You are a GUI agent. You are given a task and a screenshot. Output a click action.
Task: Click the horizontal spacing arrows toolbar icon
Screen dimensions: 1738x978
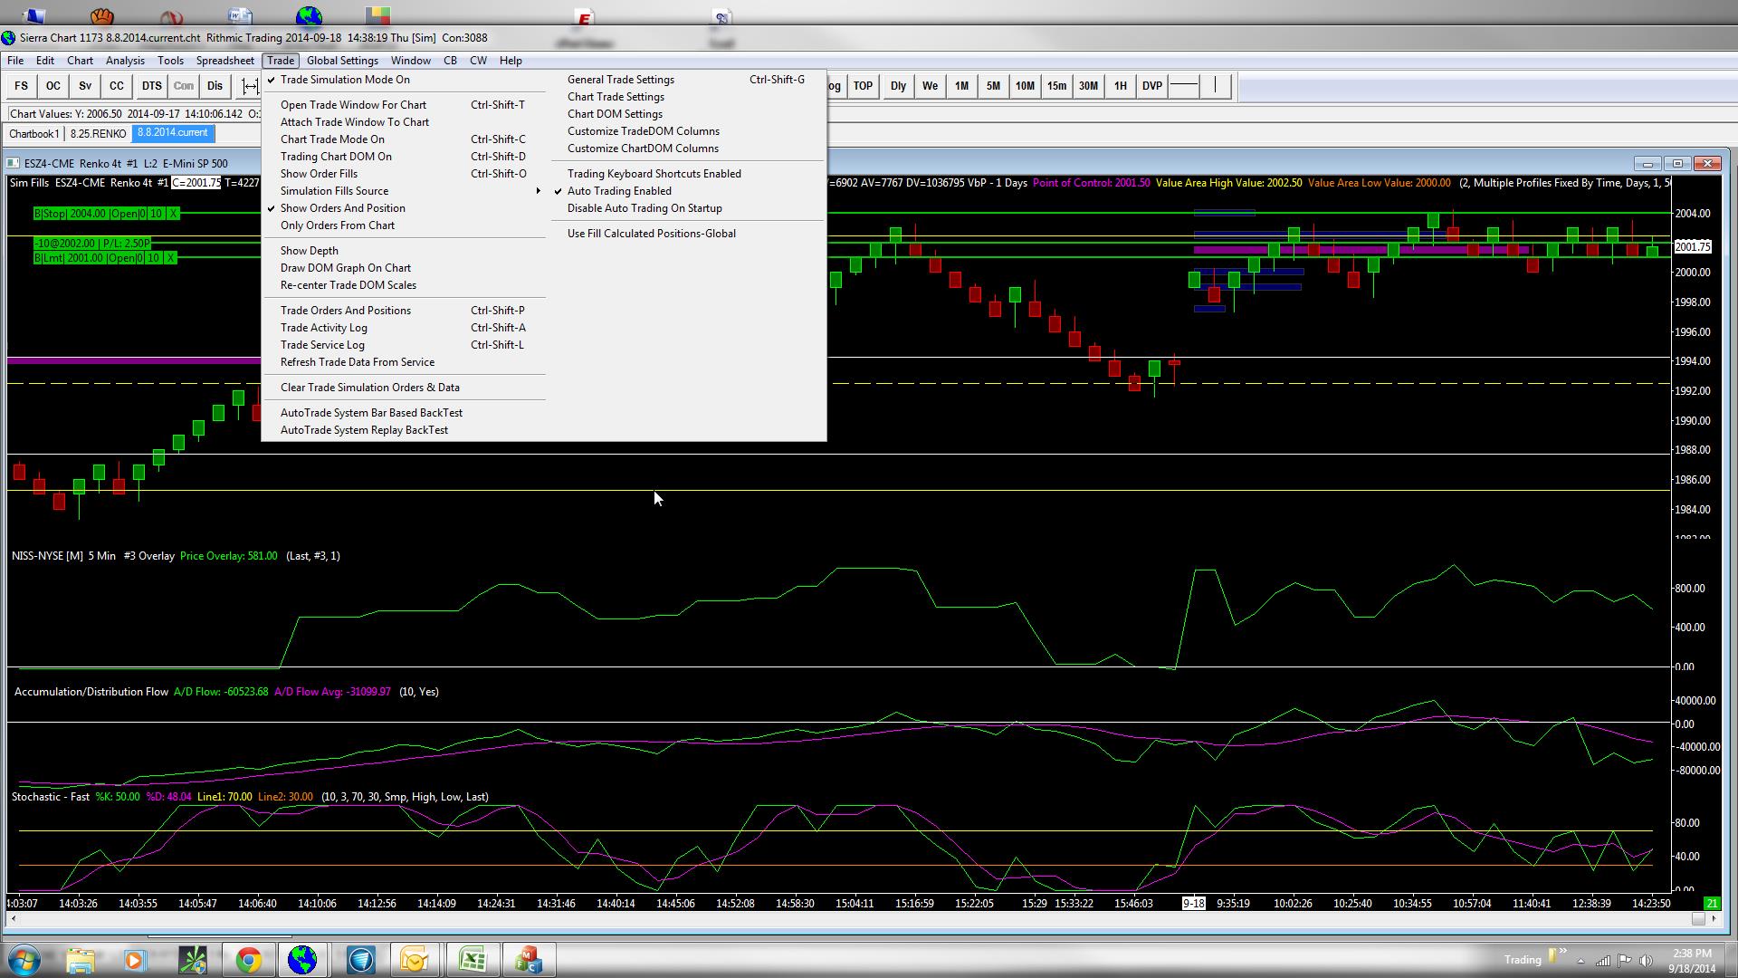click(249, 86)
